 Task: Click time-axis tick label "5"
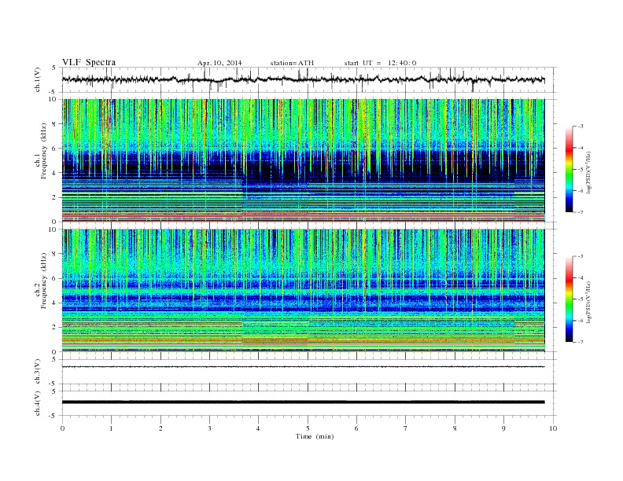coord(308,428)
